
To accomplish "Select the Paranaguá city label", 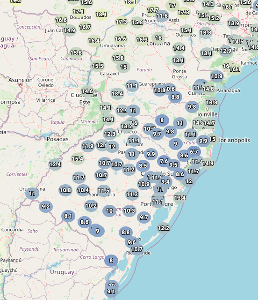I will 228,90.
